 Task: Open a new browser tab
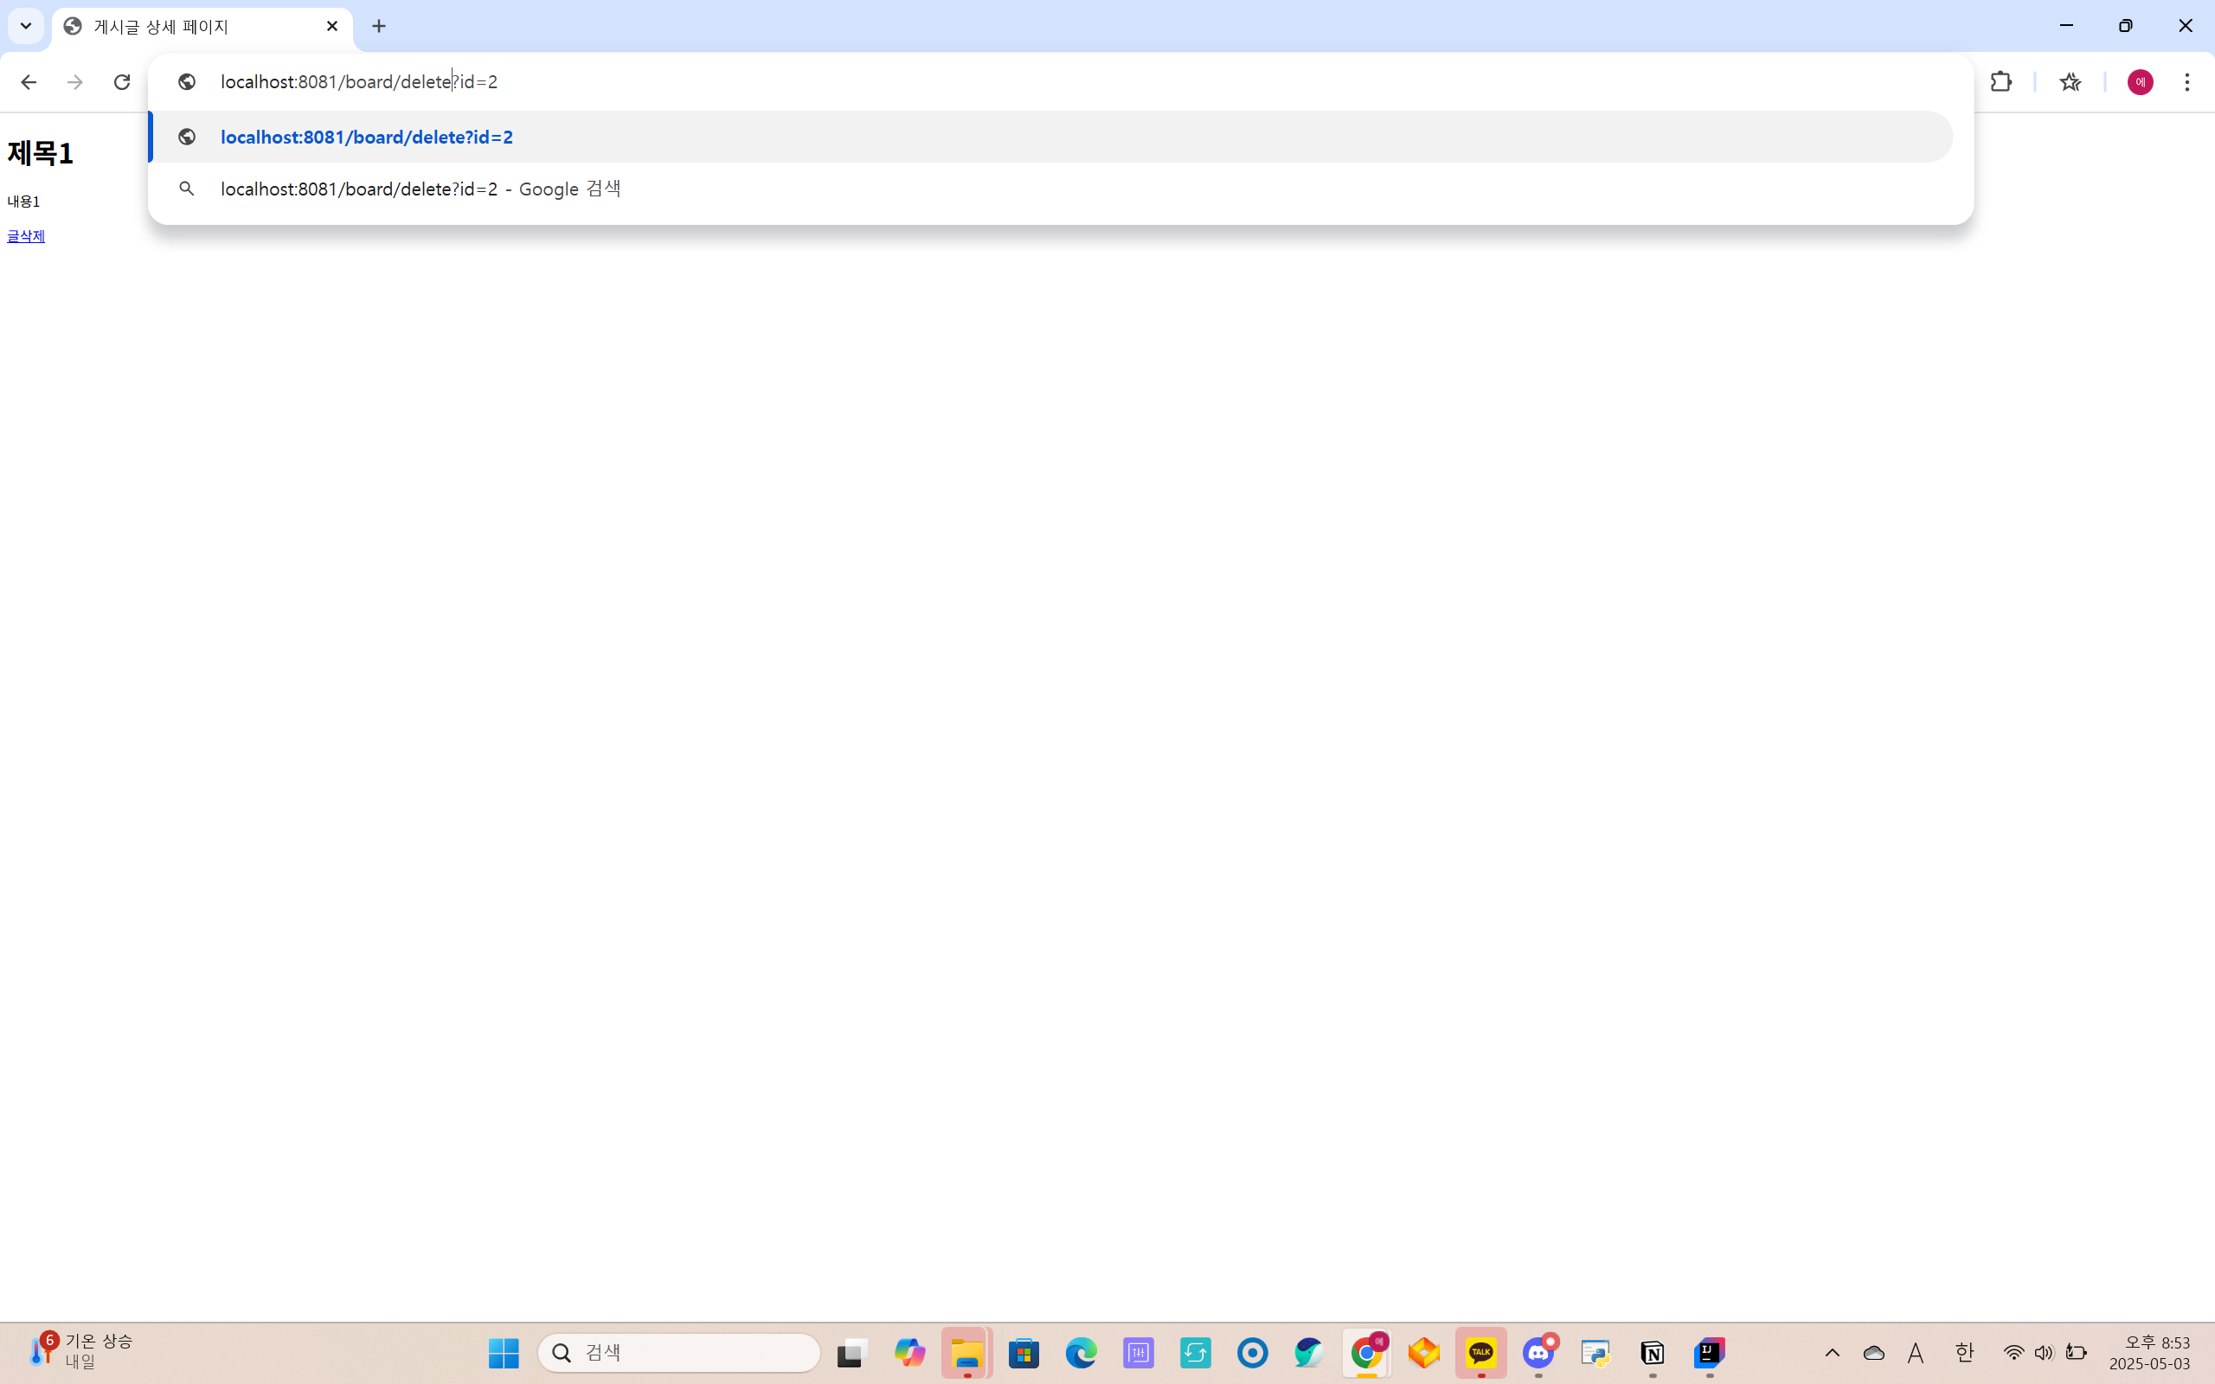coord(379,27)
